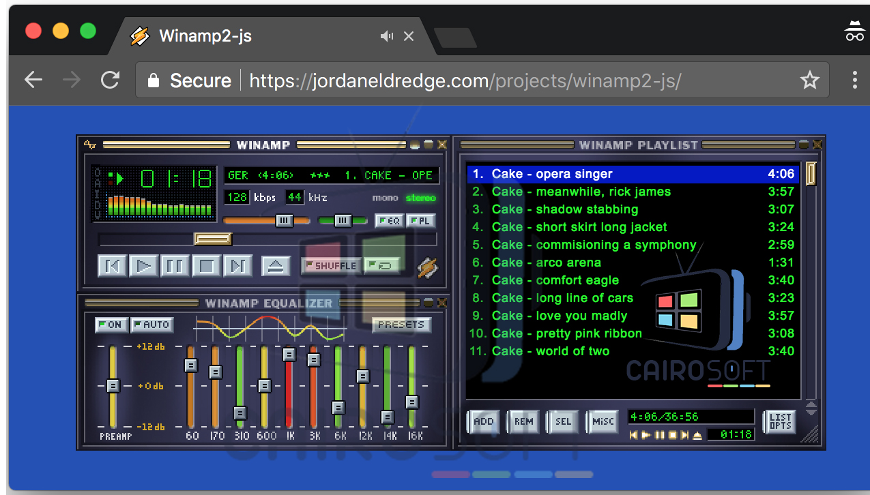Click the incognito icon in the browser corner
The image size is (870, 495).
coord(854,31)
